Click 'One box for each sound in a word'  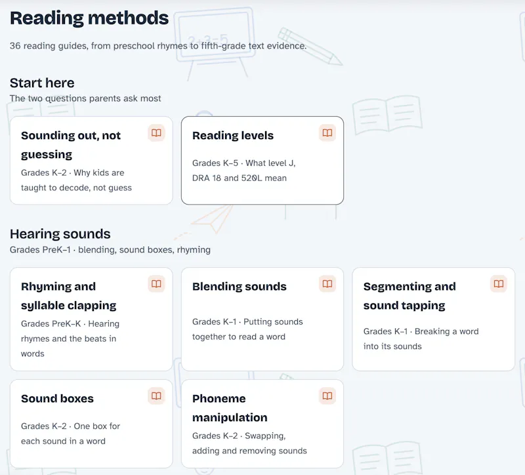[70, 434]
